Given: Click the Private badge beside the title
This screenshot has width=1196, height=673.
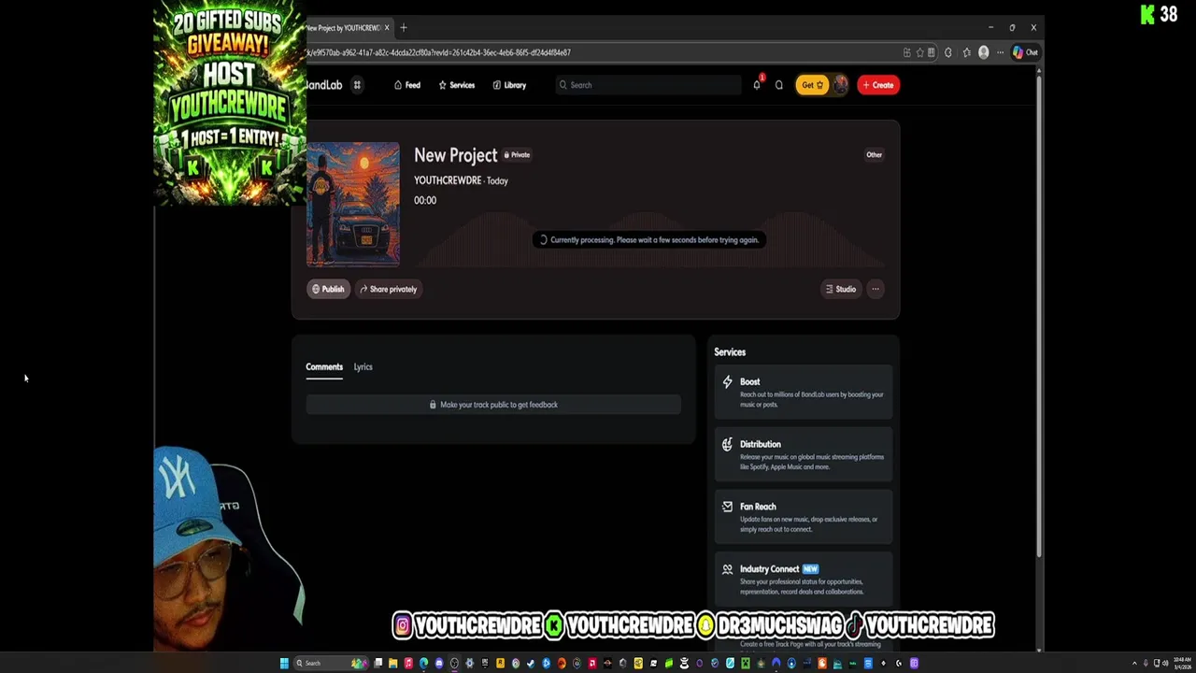Looking at the screenshot, I should tap(517, 155).
